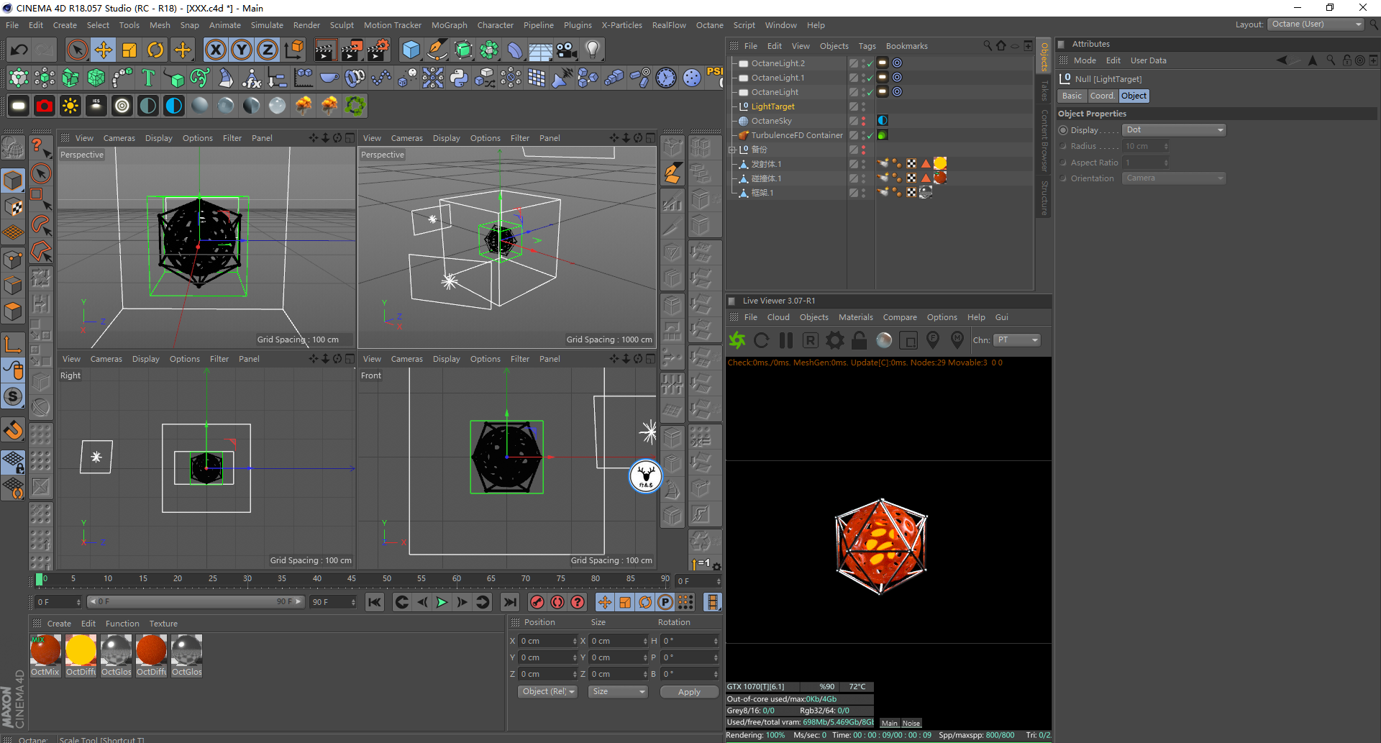Image resolution: width=1381 pixels, height=743 pixels.
Task: Add Octane sun daylight icon
Action: click(x=70, y=106)
